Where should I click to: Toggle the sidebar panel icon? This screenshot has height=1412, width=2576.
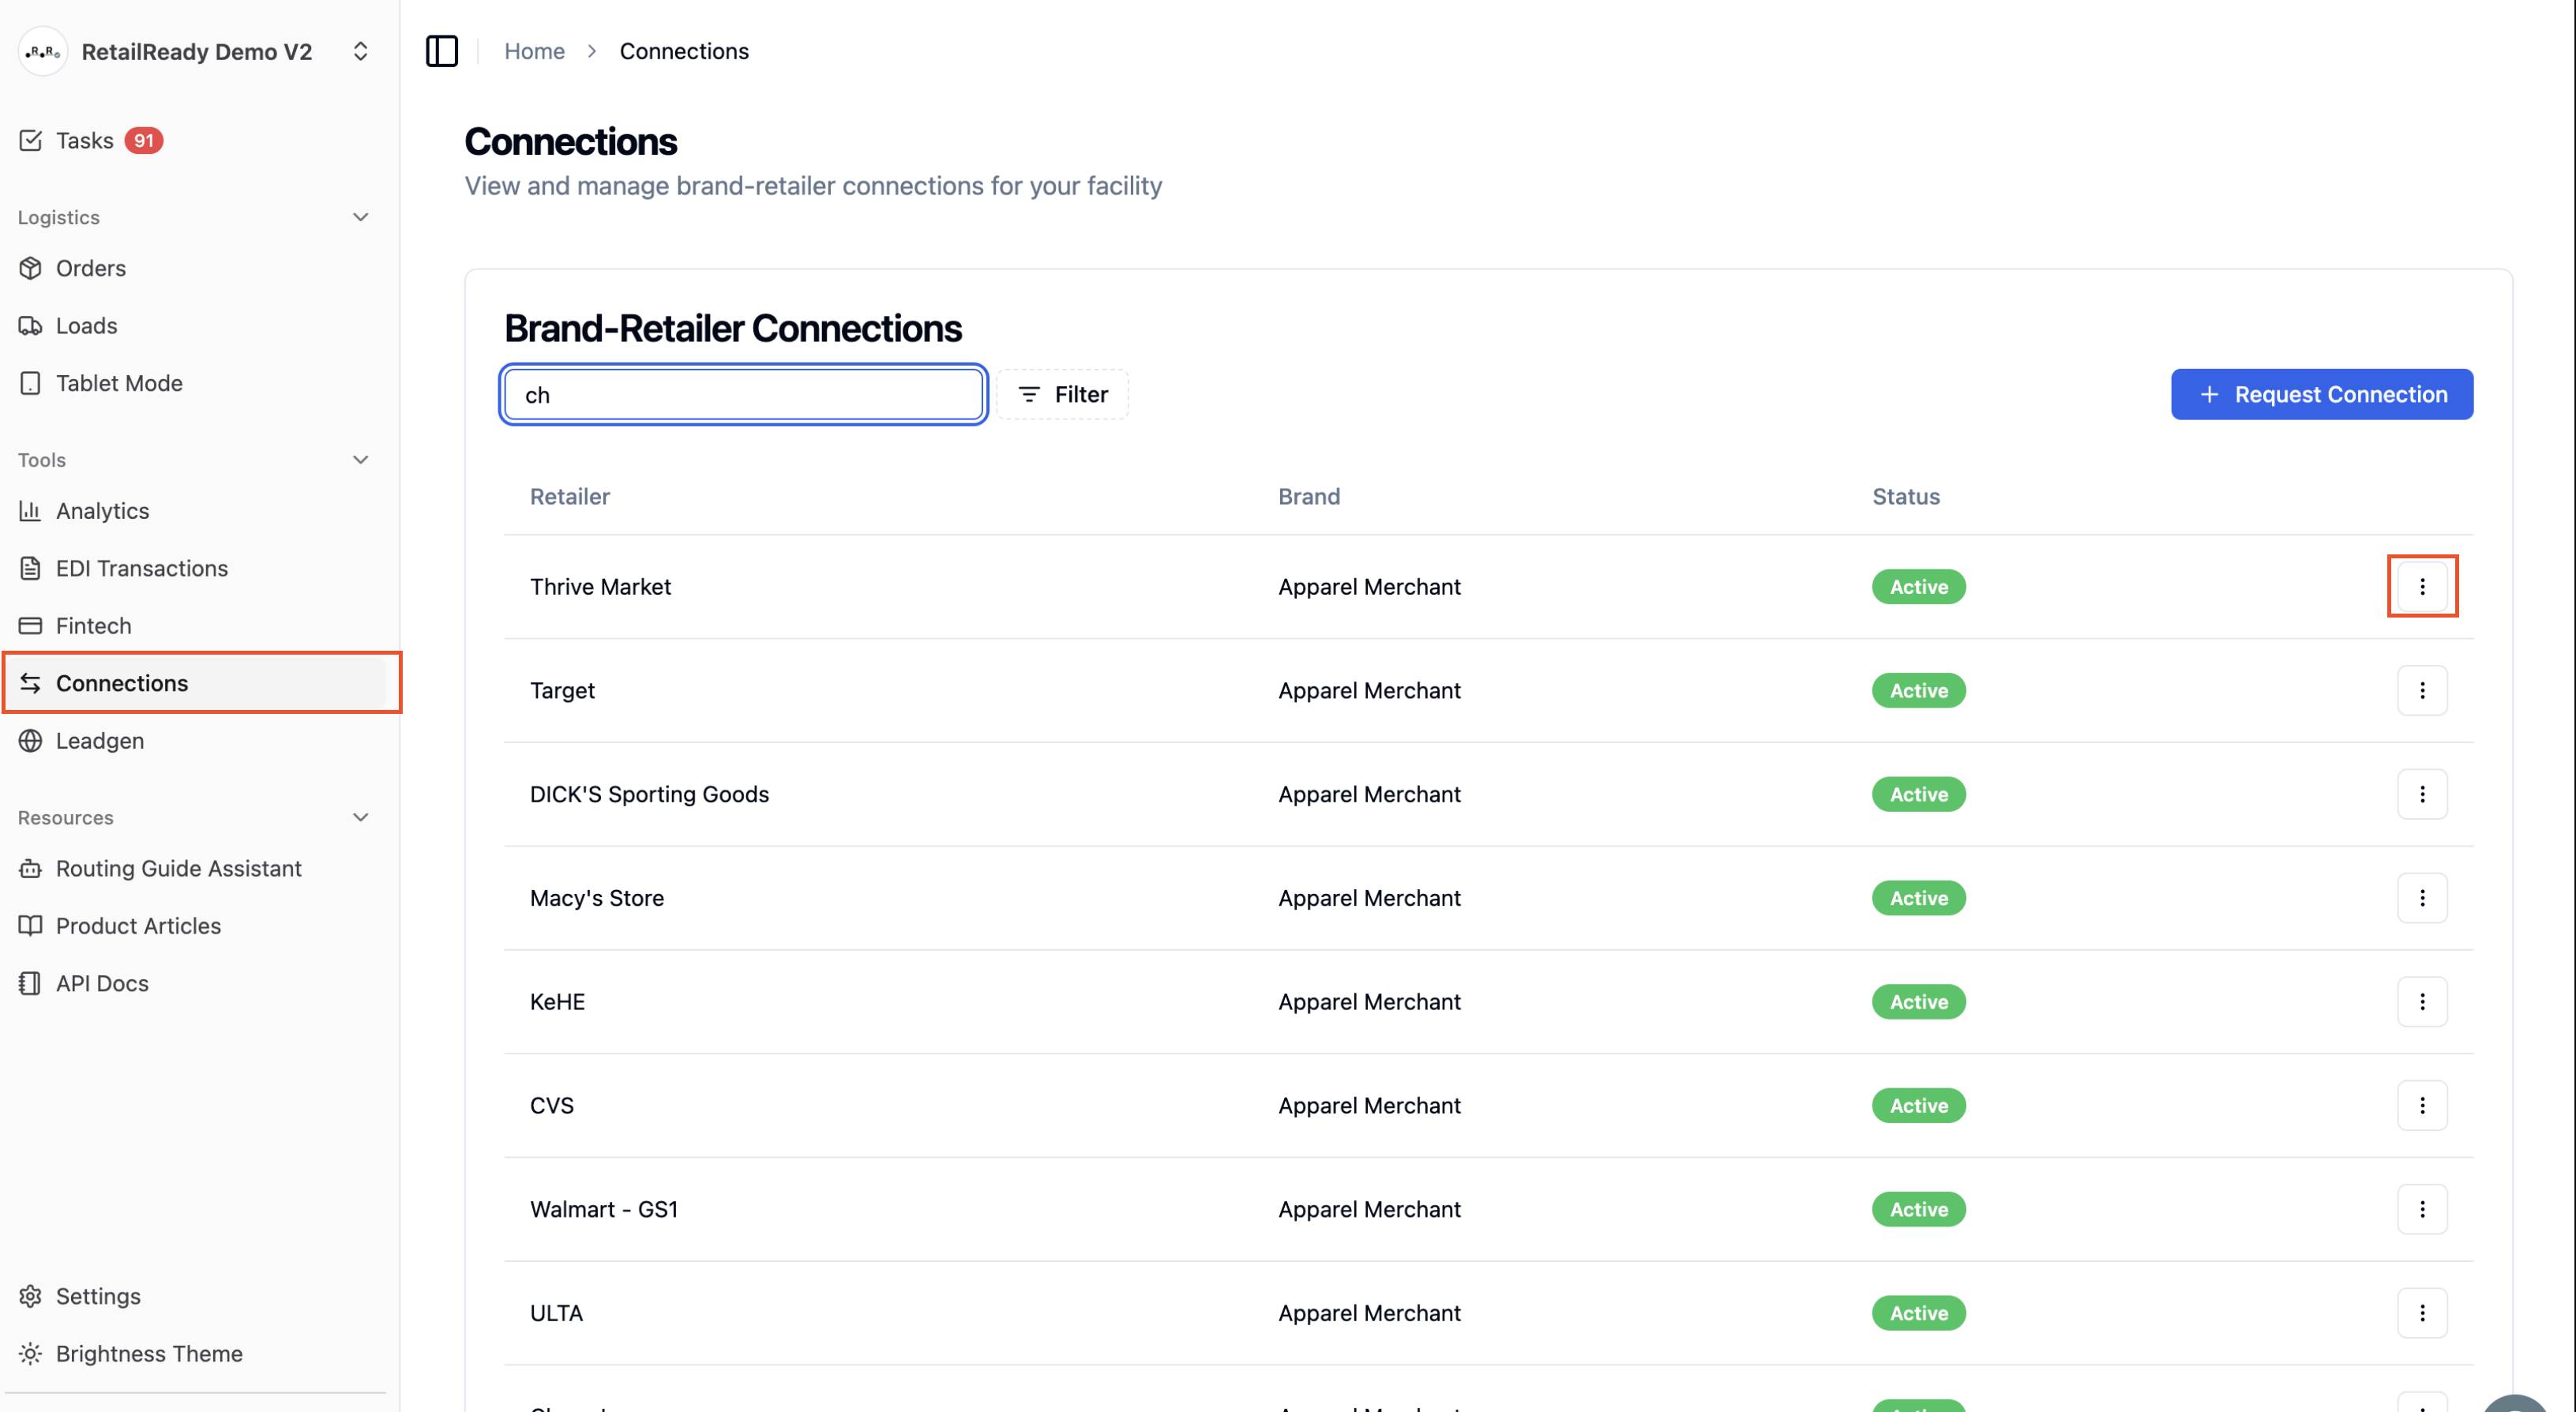(x=441, y=51)
